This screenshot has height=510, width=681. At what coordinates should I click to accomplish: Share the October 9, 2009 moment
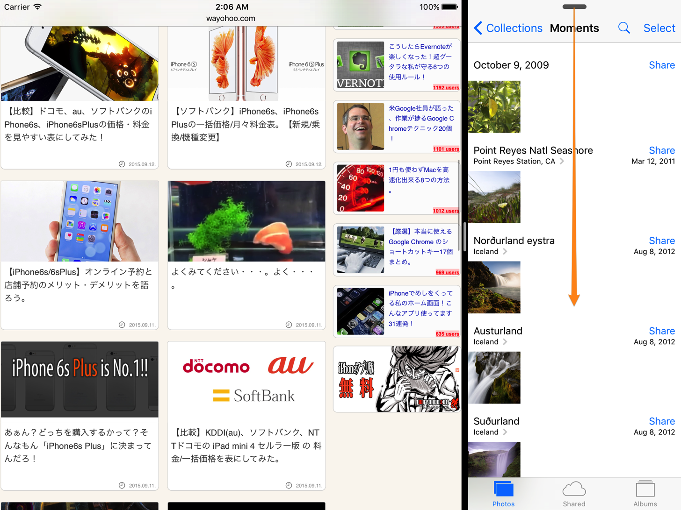point(661,65)
